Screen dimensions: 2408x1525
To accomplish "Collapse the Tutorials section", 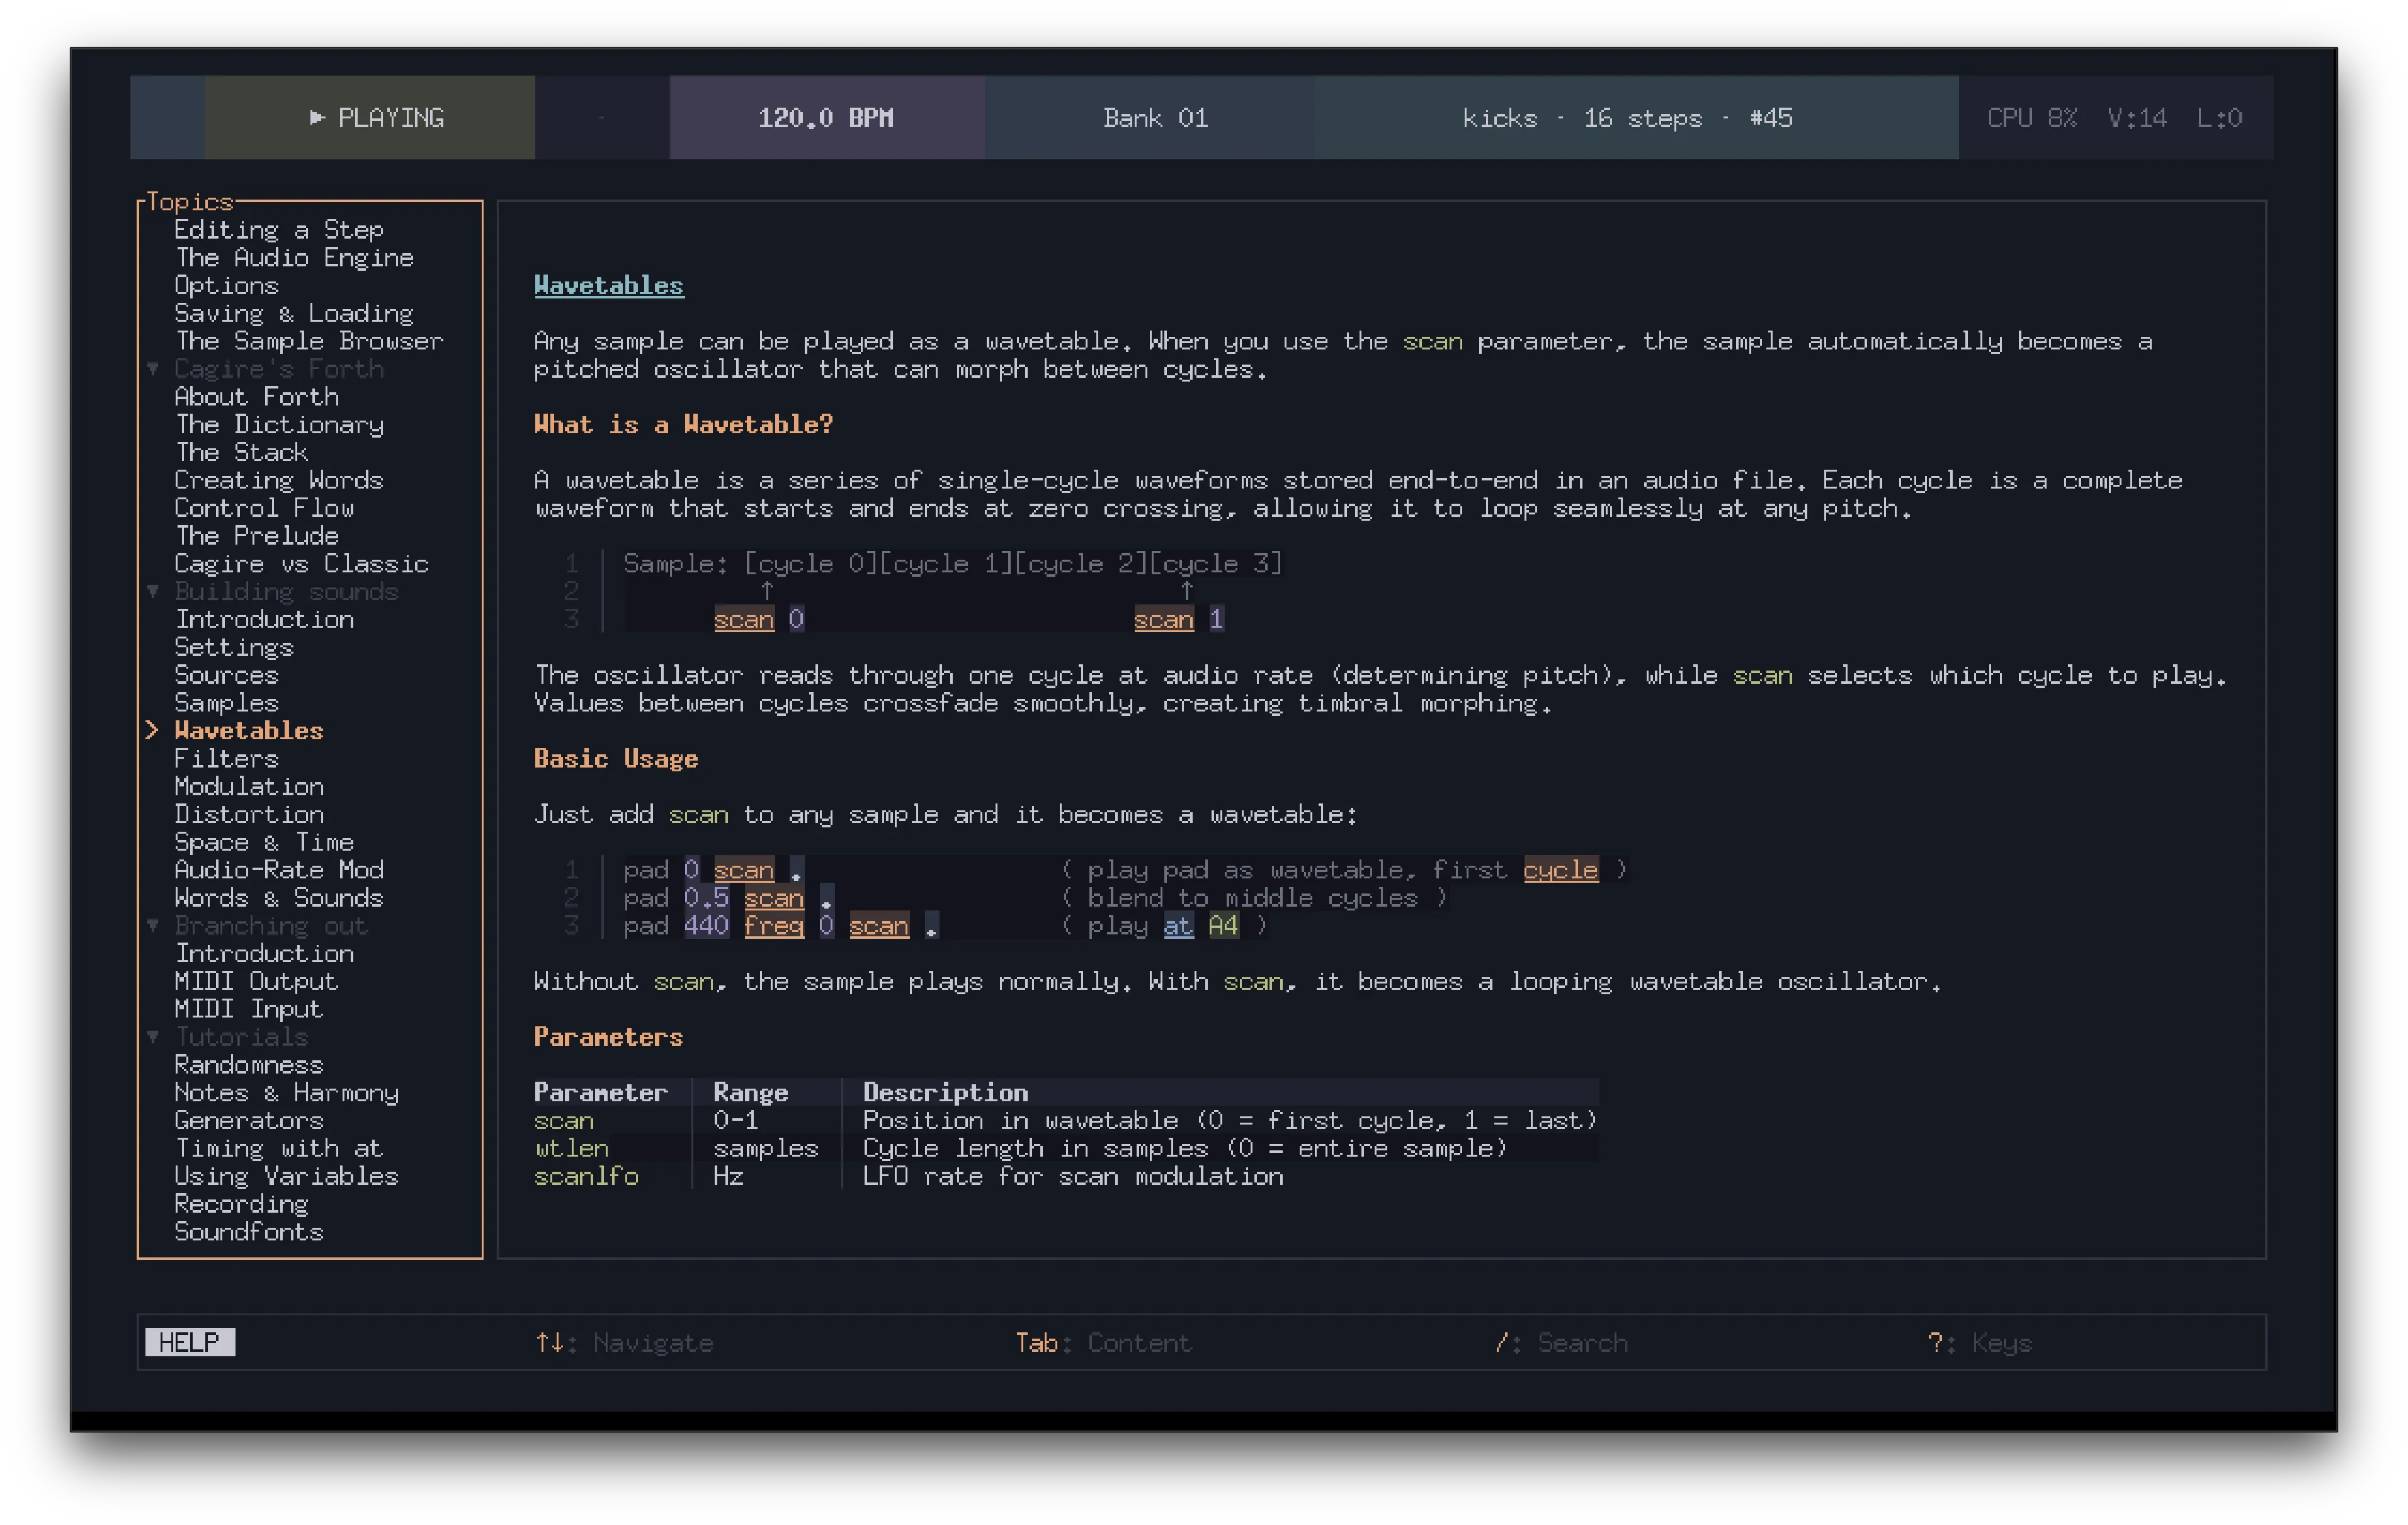I will 153,1037.
